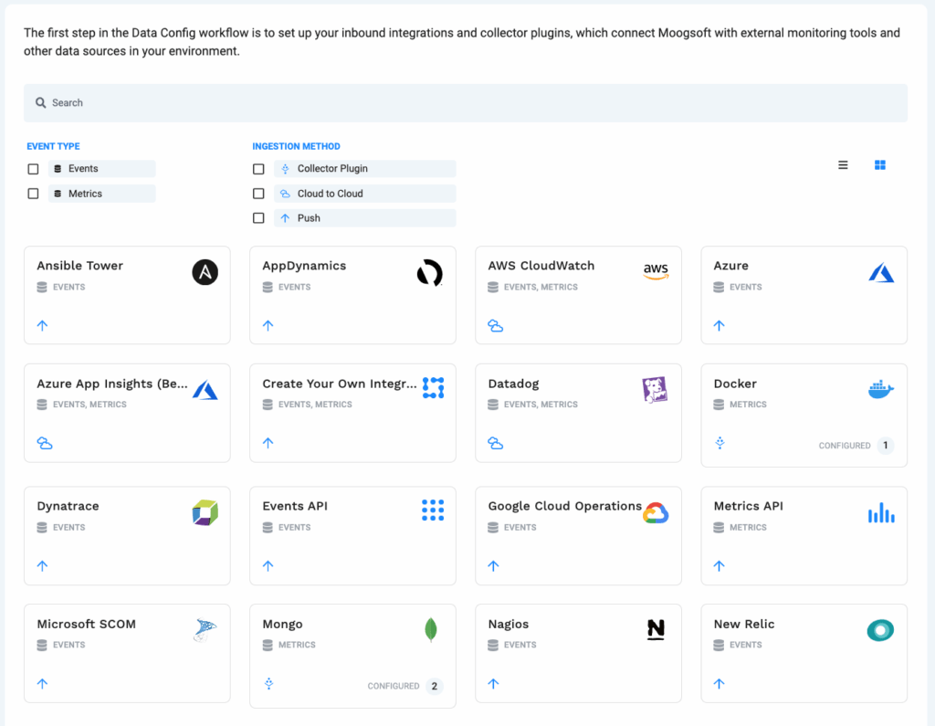
Task: Click the Microsoft SCOM logo icon
Action: [x=205, y=630]
